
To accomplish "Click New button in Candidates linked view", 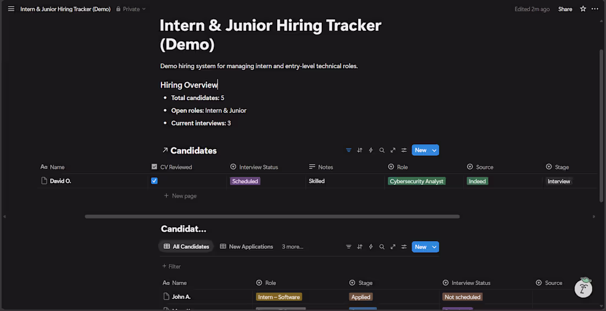I will point(420,150).
